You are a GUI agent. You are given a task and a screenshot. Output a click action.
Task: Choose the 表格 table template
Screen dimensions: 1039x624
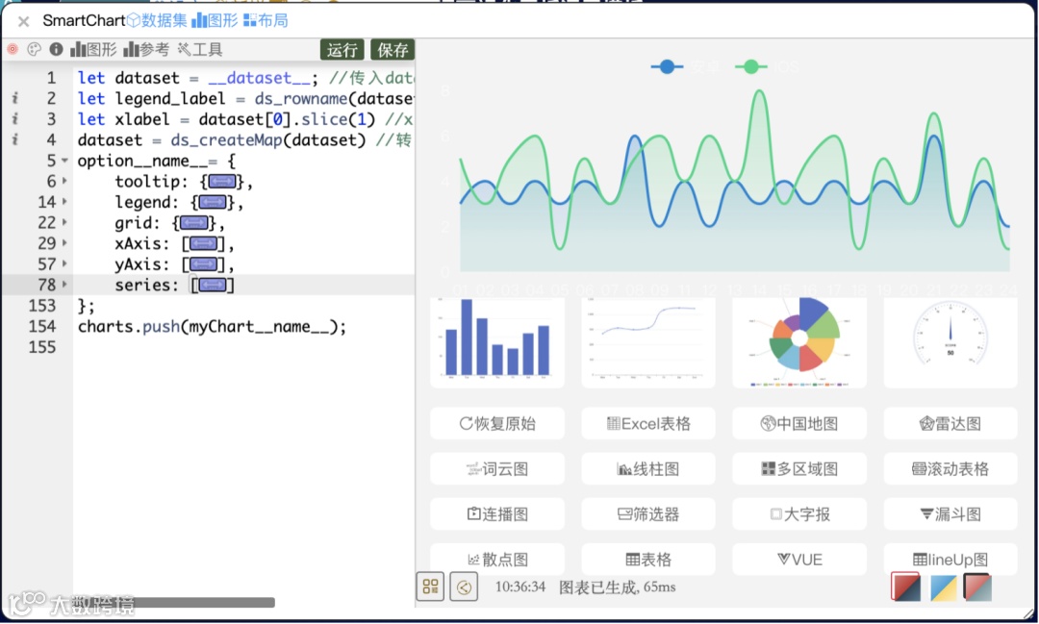coord(648,559)
